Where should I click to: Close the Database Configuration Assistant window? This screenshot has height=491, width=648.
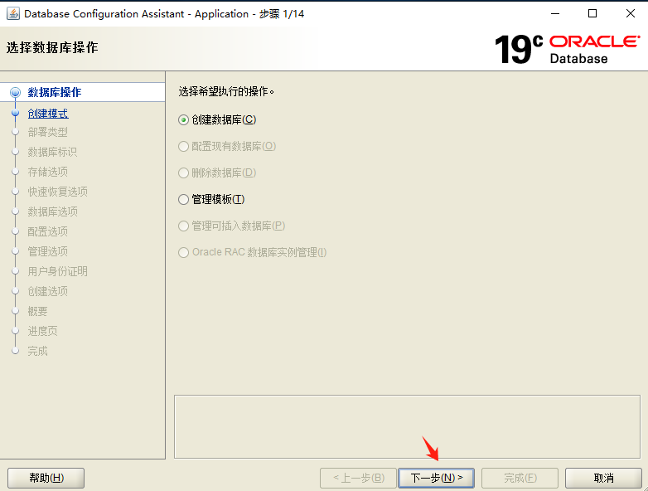point(631,13)
